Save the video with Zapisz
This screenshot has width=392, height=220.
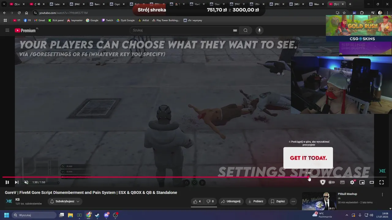click(x=278, y=201)
